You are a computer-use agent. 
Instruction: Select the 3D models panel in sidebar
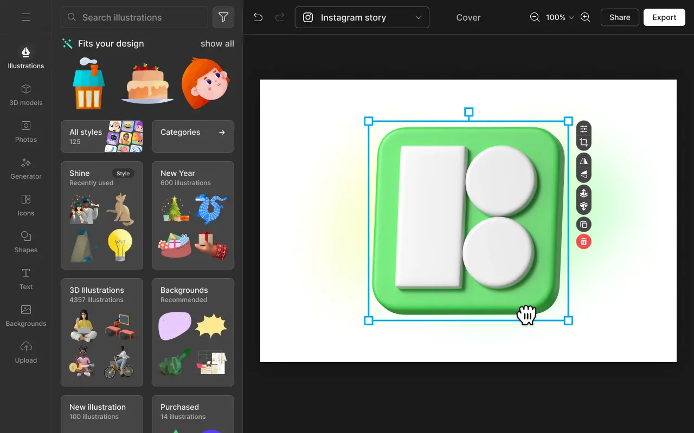click(25, 95)
